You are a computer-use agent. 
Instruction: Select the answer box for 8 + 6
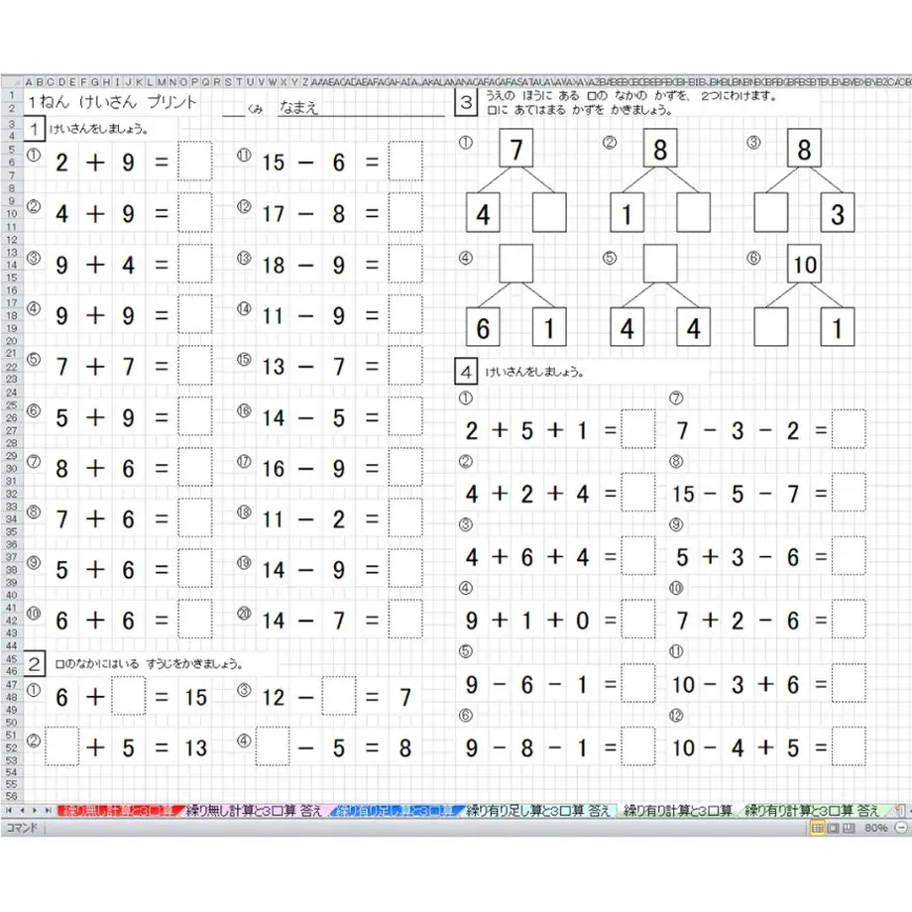(195, 467)
